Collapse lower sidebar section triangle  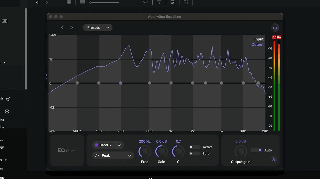tap(6, 160)
